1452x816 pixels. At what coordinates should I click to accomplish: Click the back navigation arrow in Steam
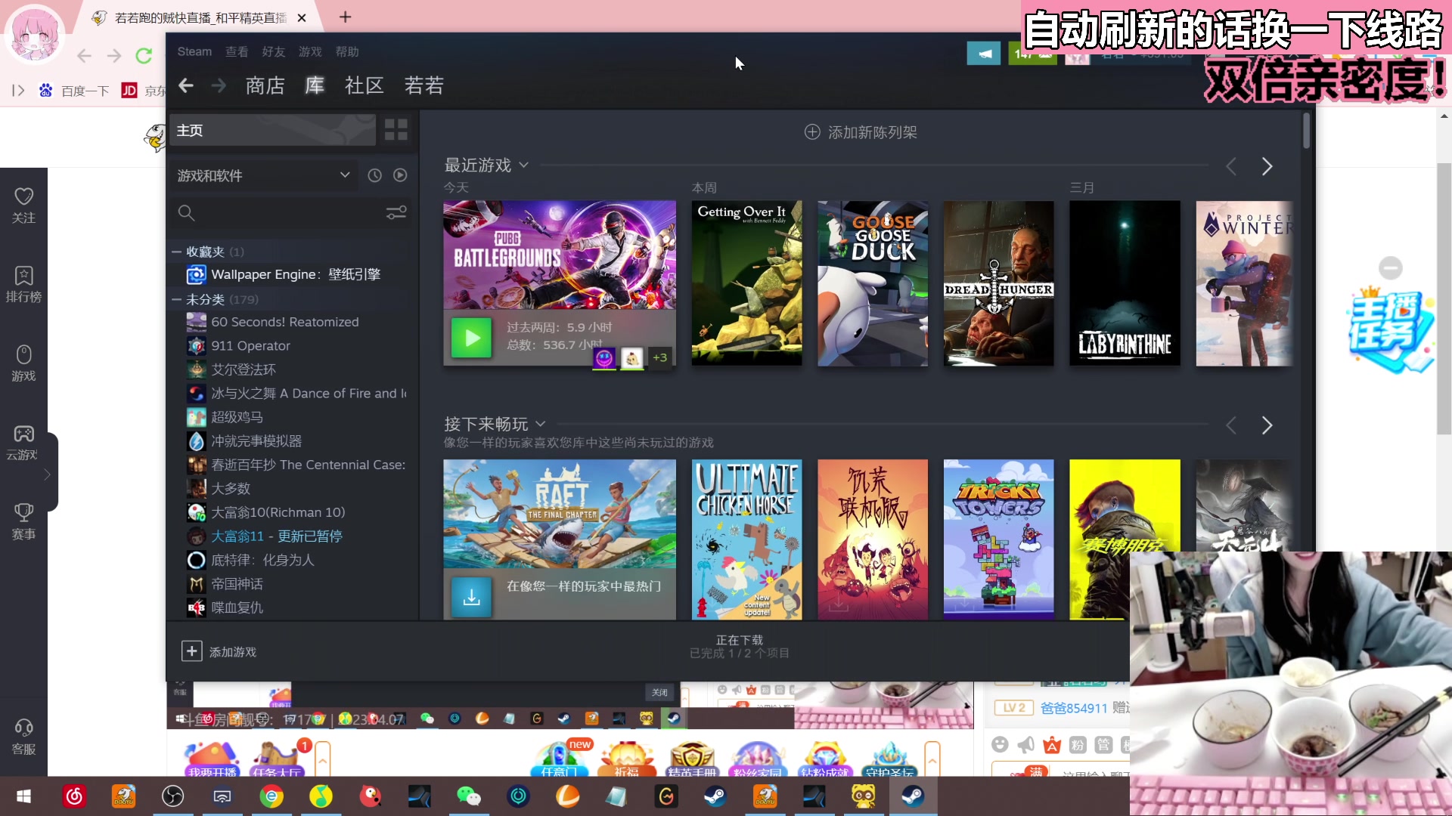pyautogui.click(x=186, y=85)
